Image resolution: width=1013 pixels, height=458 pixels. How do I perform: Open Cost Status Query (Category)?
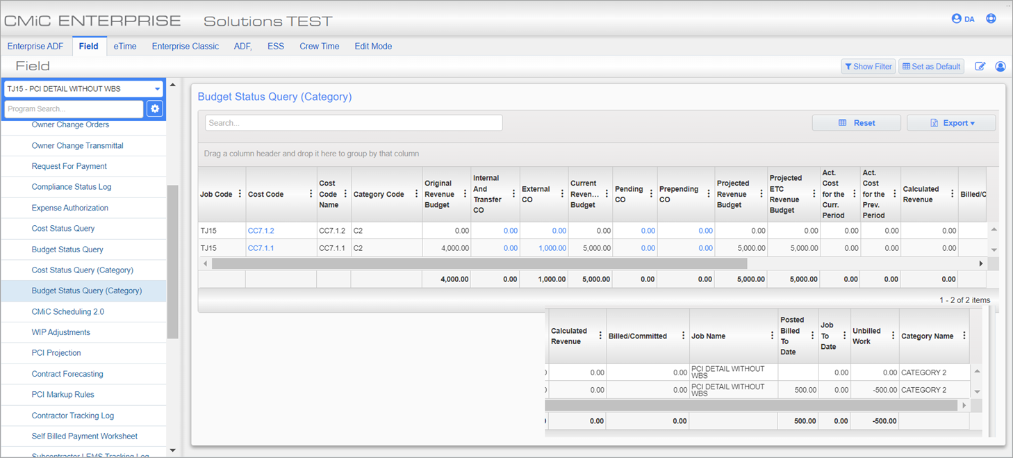[x=83, y=270]
